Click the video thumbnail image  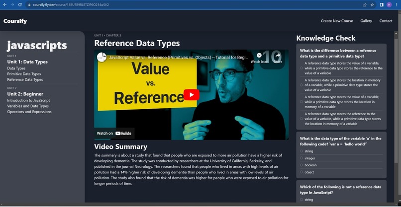point(191,95)
